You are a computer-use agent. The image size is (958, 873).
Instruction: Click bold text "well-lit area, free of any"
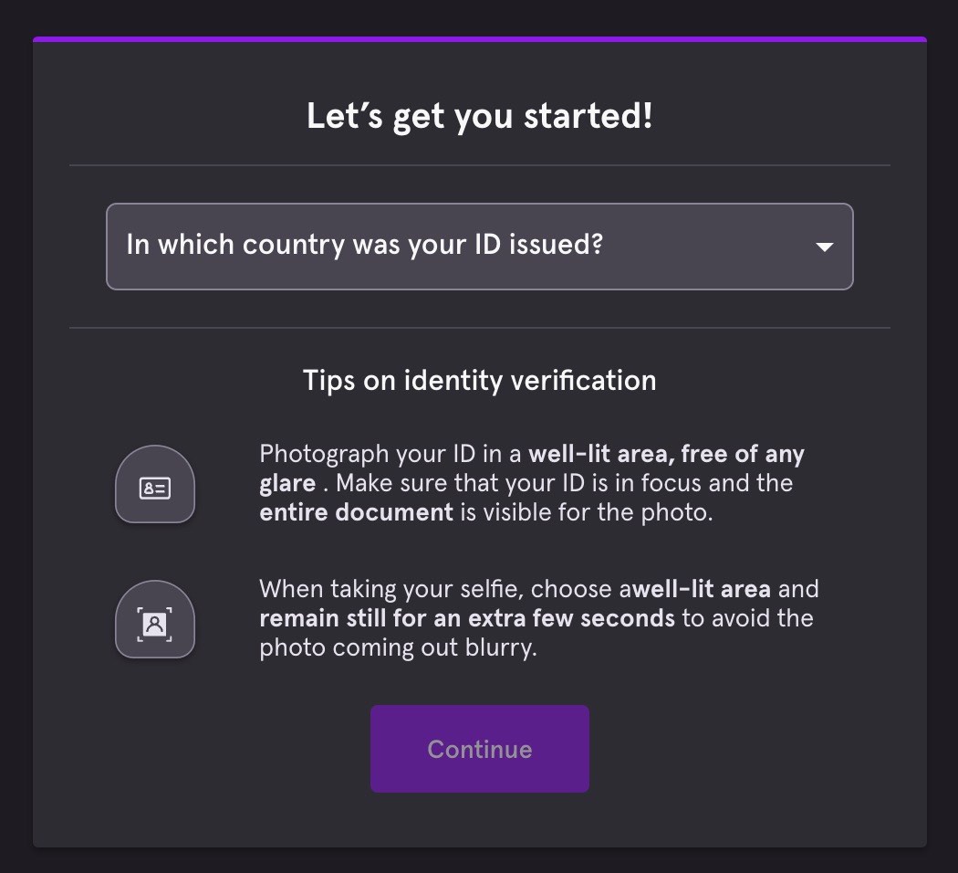coord(666,454)
